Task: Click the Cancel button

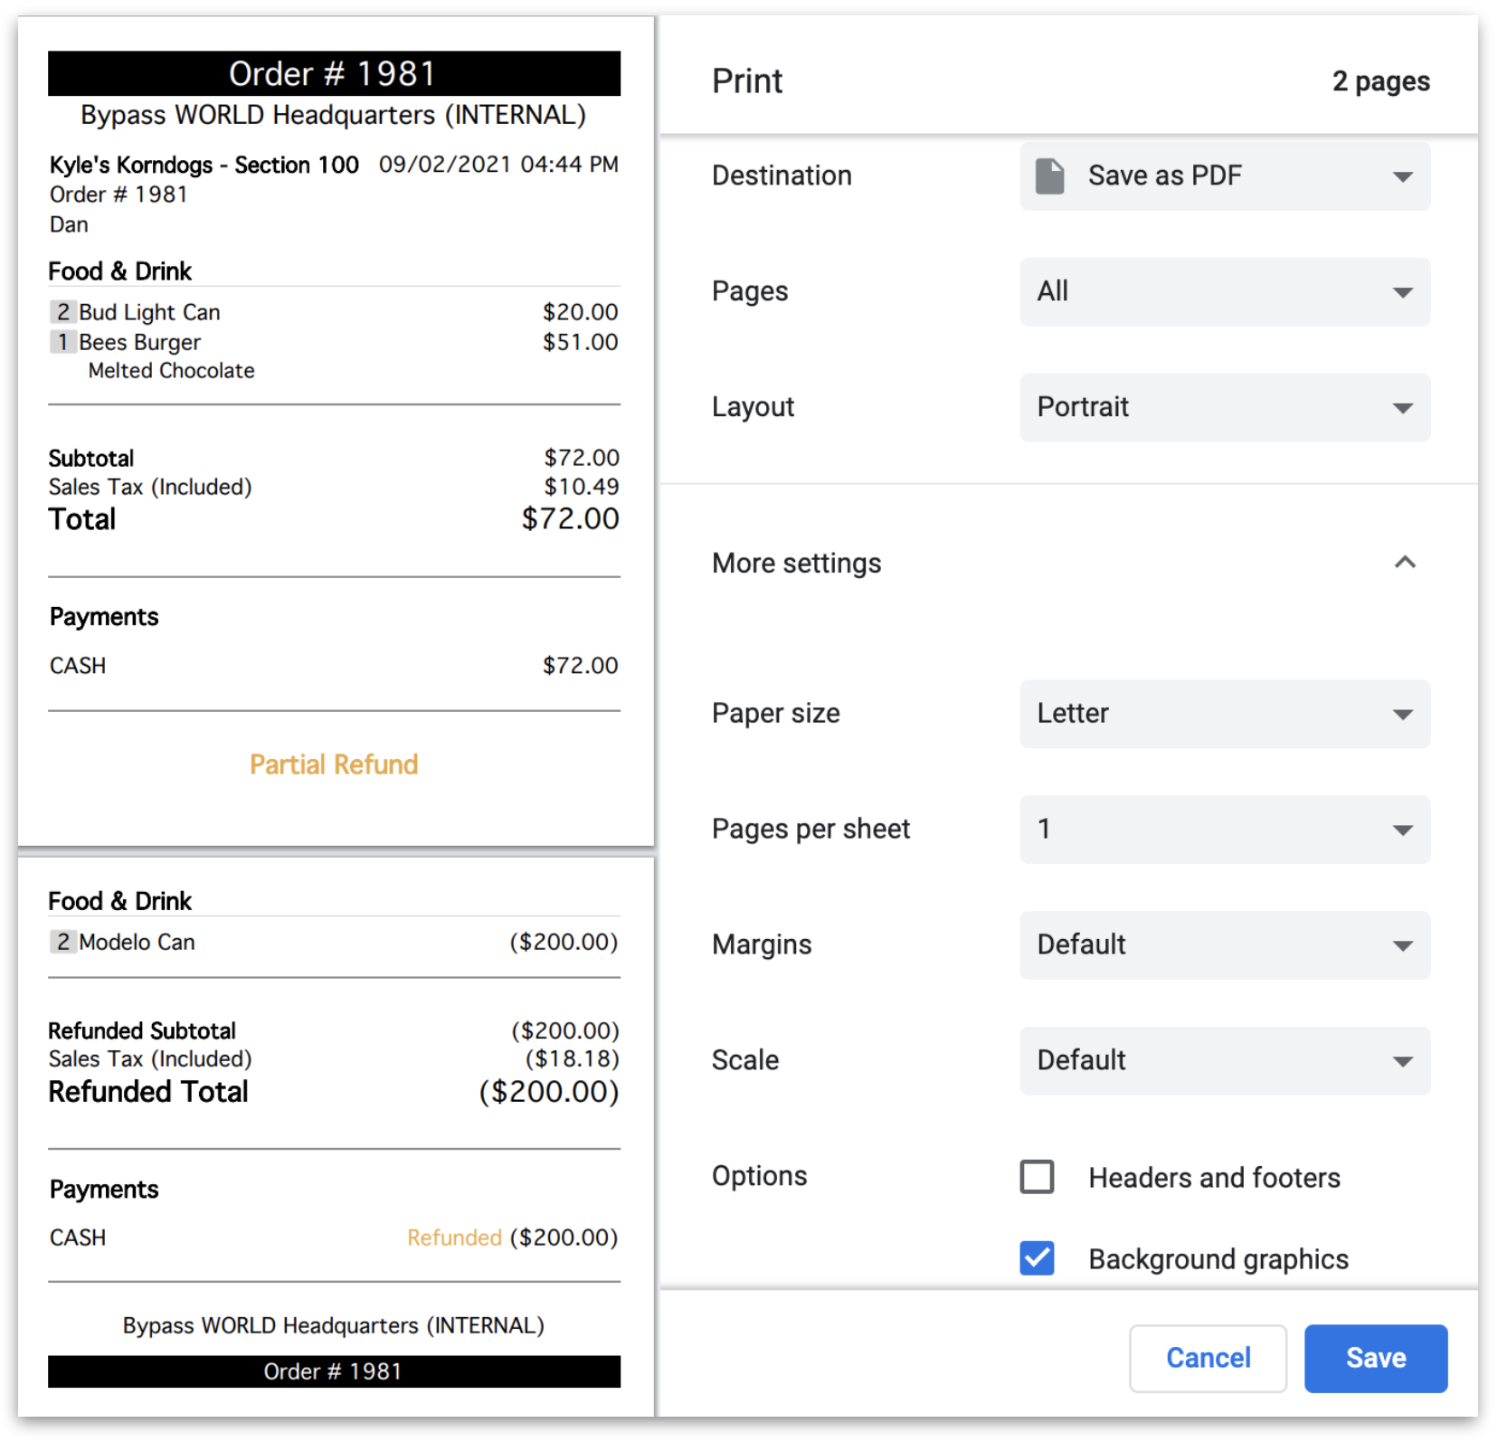Action: point(1208,1358)
